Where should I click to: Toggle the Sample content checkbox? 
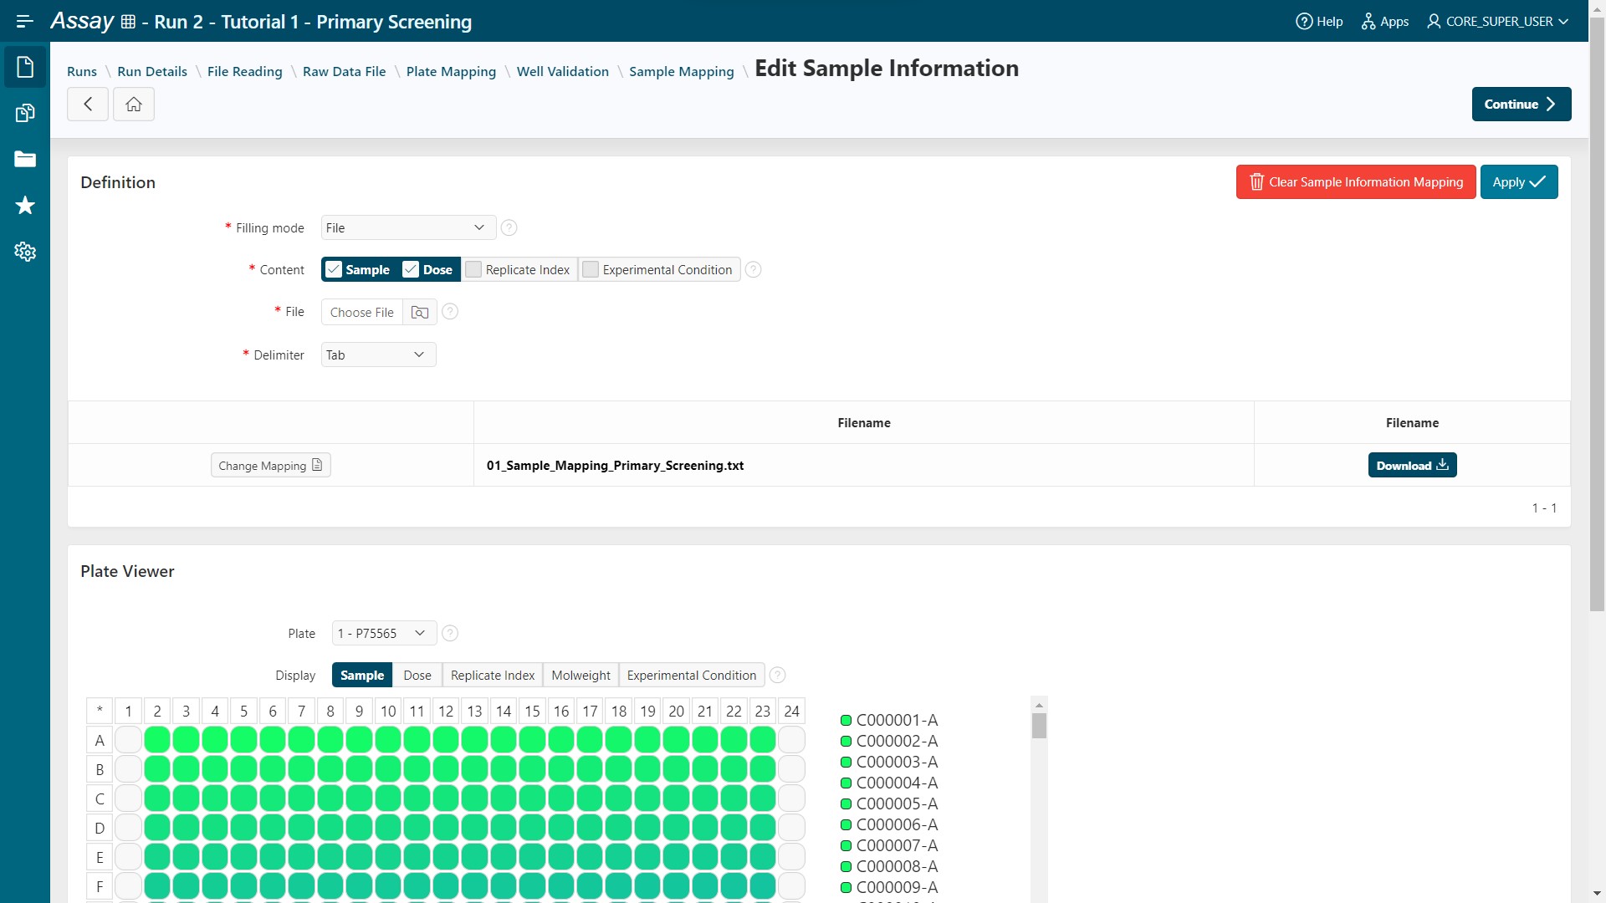click(x=334, y=269)
